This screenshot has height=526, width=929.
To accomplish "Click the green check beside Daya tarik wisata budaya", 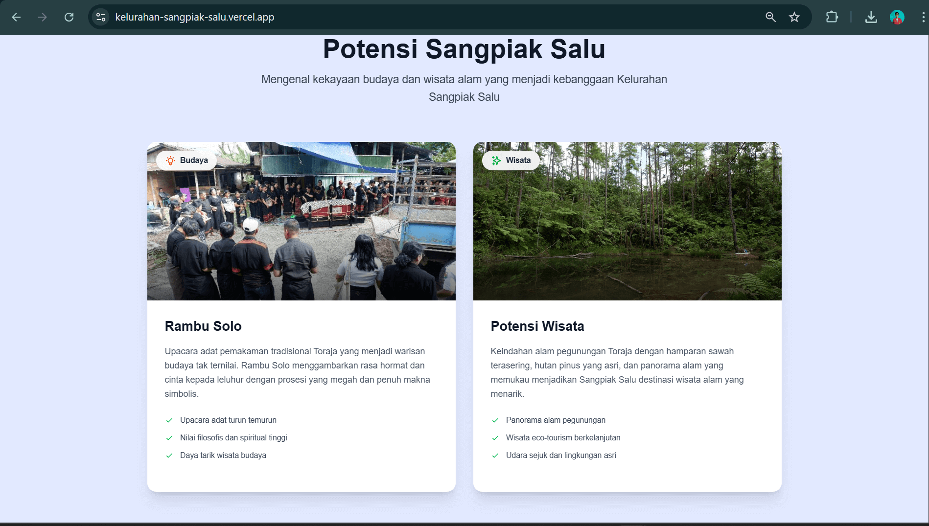I will 169,455.
